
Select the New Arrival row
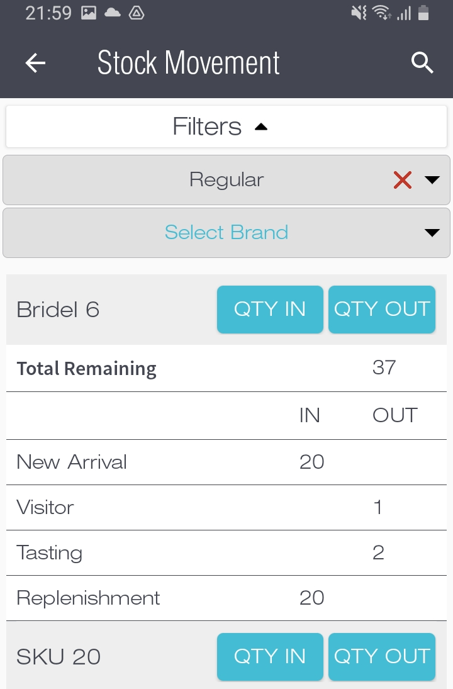tap(226, 462)
